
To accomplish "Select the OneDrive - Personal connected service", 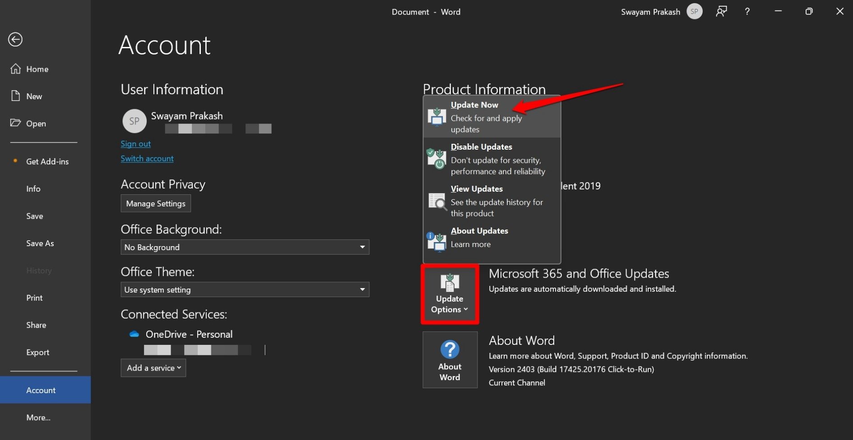I will [189, 335].
